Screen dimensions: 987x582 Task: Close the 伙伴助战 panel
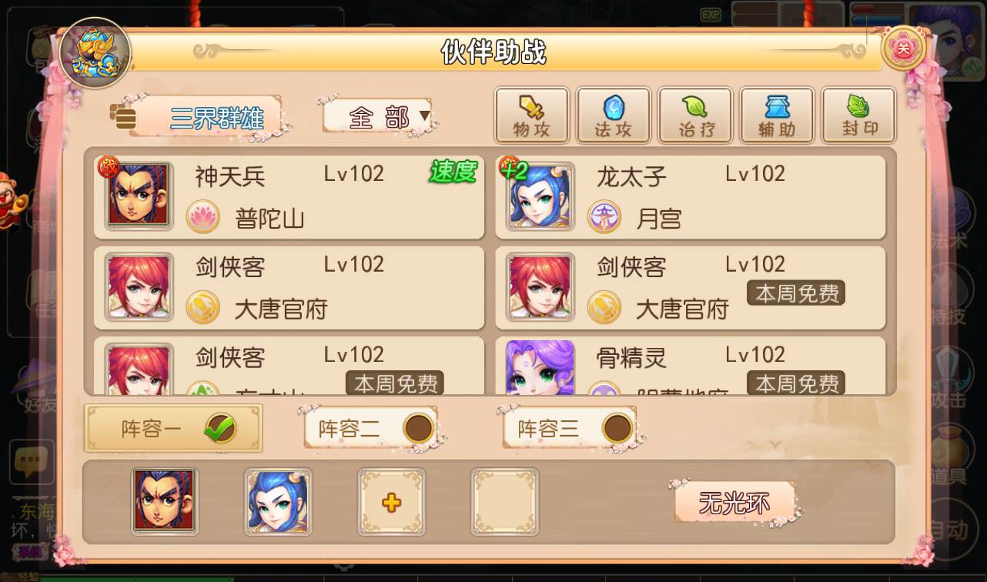(904, 48)
